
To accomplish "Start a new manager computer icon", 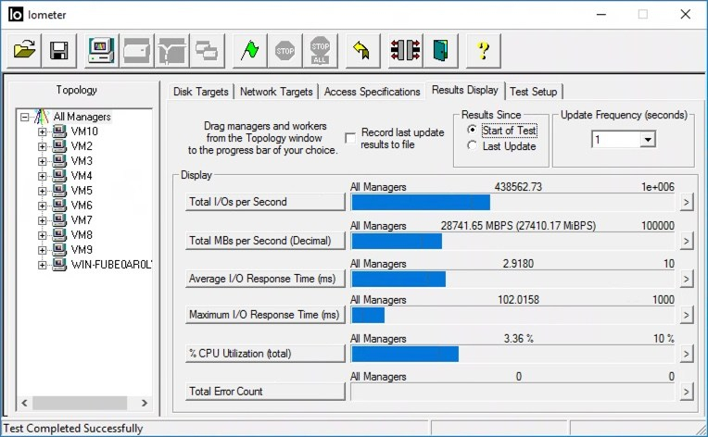I will point(101,51).
